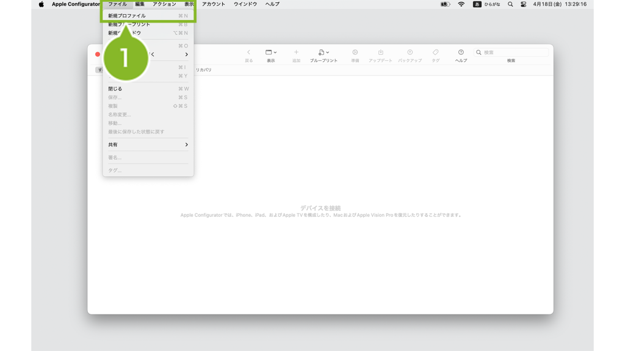
Task: Focus the 検索 search field in the toolbar
Action: point(511,52)
